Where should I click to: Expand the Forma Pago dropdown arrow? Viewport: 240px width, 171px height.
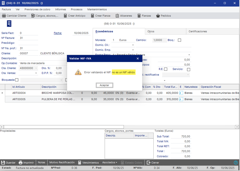[189, 55]
